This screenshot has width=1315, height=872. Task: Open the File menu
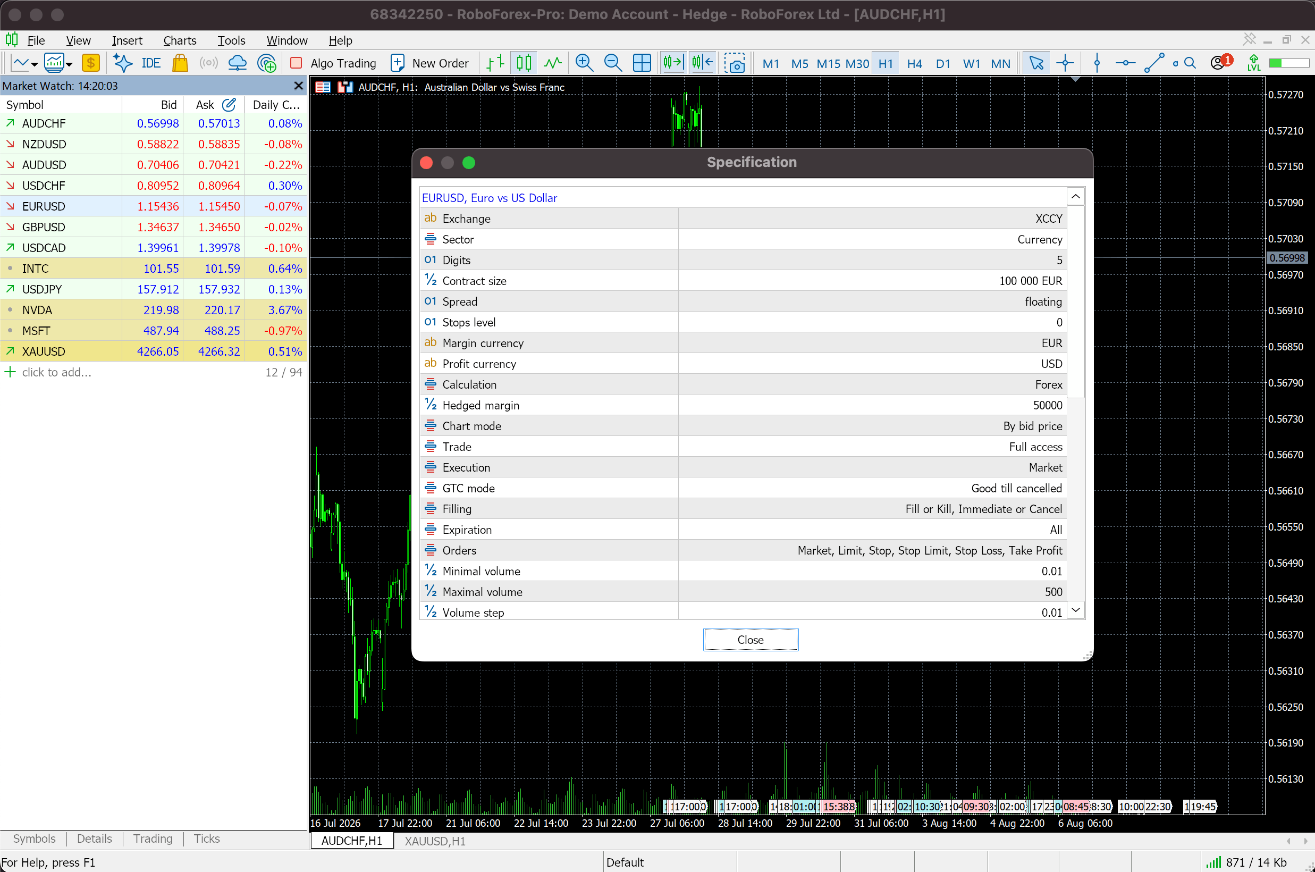click(x=36, y=40)
